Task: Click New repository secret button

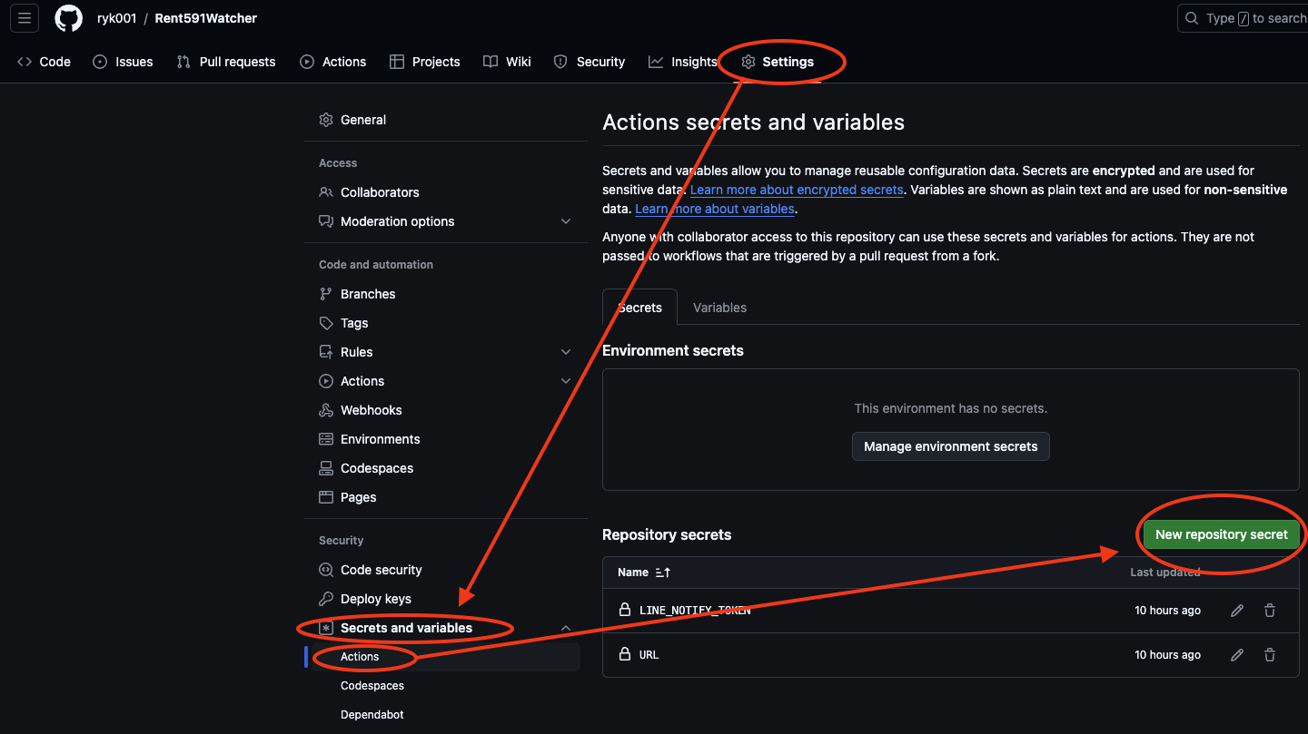Action: pyautogui.click(x=1221, y=534)
